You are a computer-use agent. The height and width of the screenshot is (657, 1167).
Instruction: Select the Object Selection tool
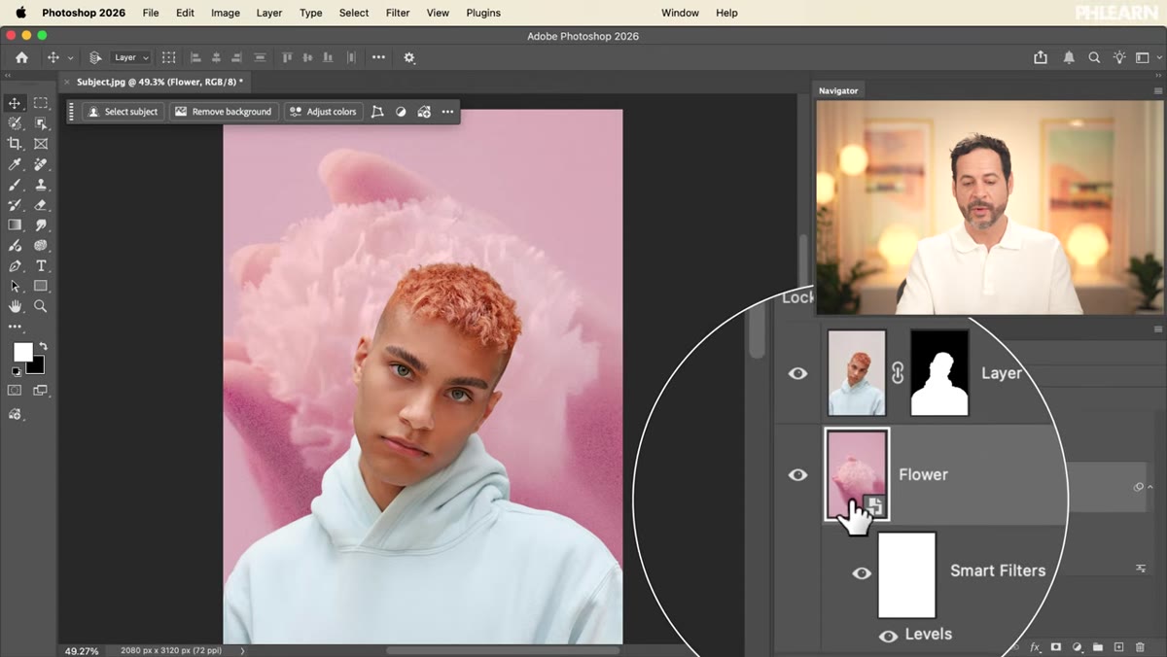41,123
